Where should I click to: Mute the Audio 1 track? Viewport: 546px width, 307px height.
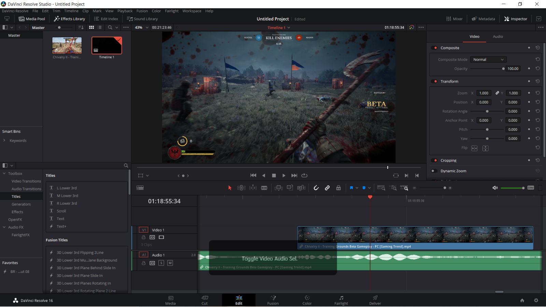pos(170,263)
